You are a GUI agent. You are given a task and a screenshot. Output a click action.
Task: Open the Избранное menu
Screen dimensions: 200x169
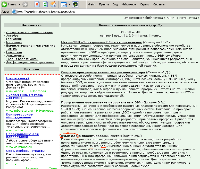(x=129, y=4)
